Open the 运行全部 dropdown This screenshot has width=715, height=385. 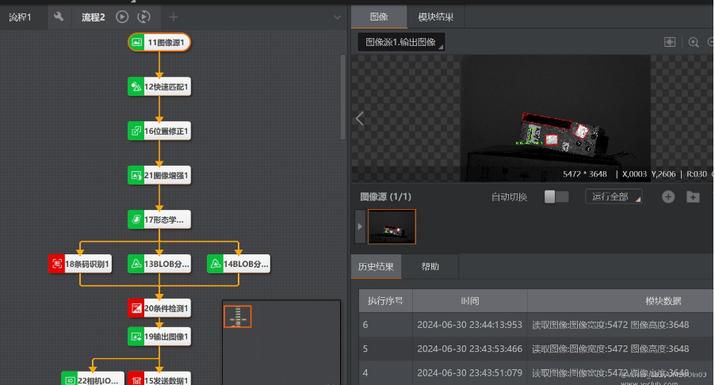[613, 196]
